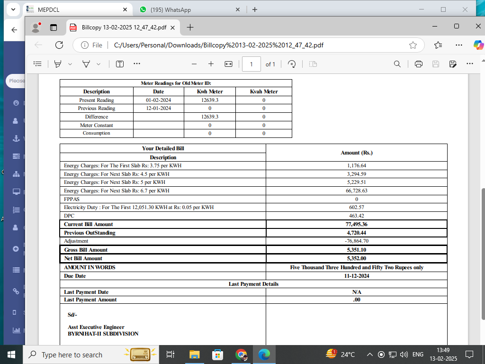Click the 'Please' search field in MEPDCL
Screen dimensions: 485x364
click(16, 81)
